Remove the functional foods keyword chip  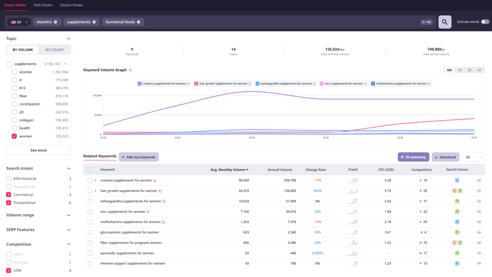(x=139, y=22)
